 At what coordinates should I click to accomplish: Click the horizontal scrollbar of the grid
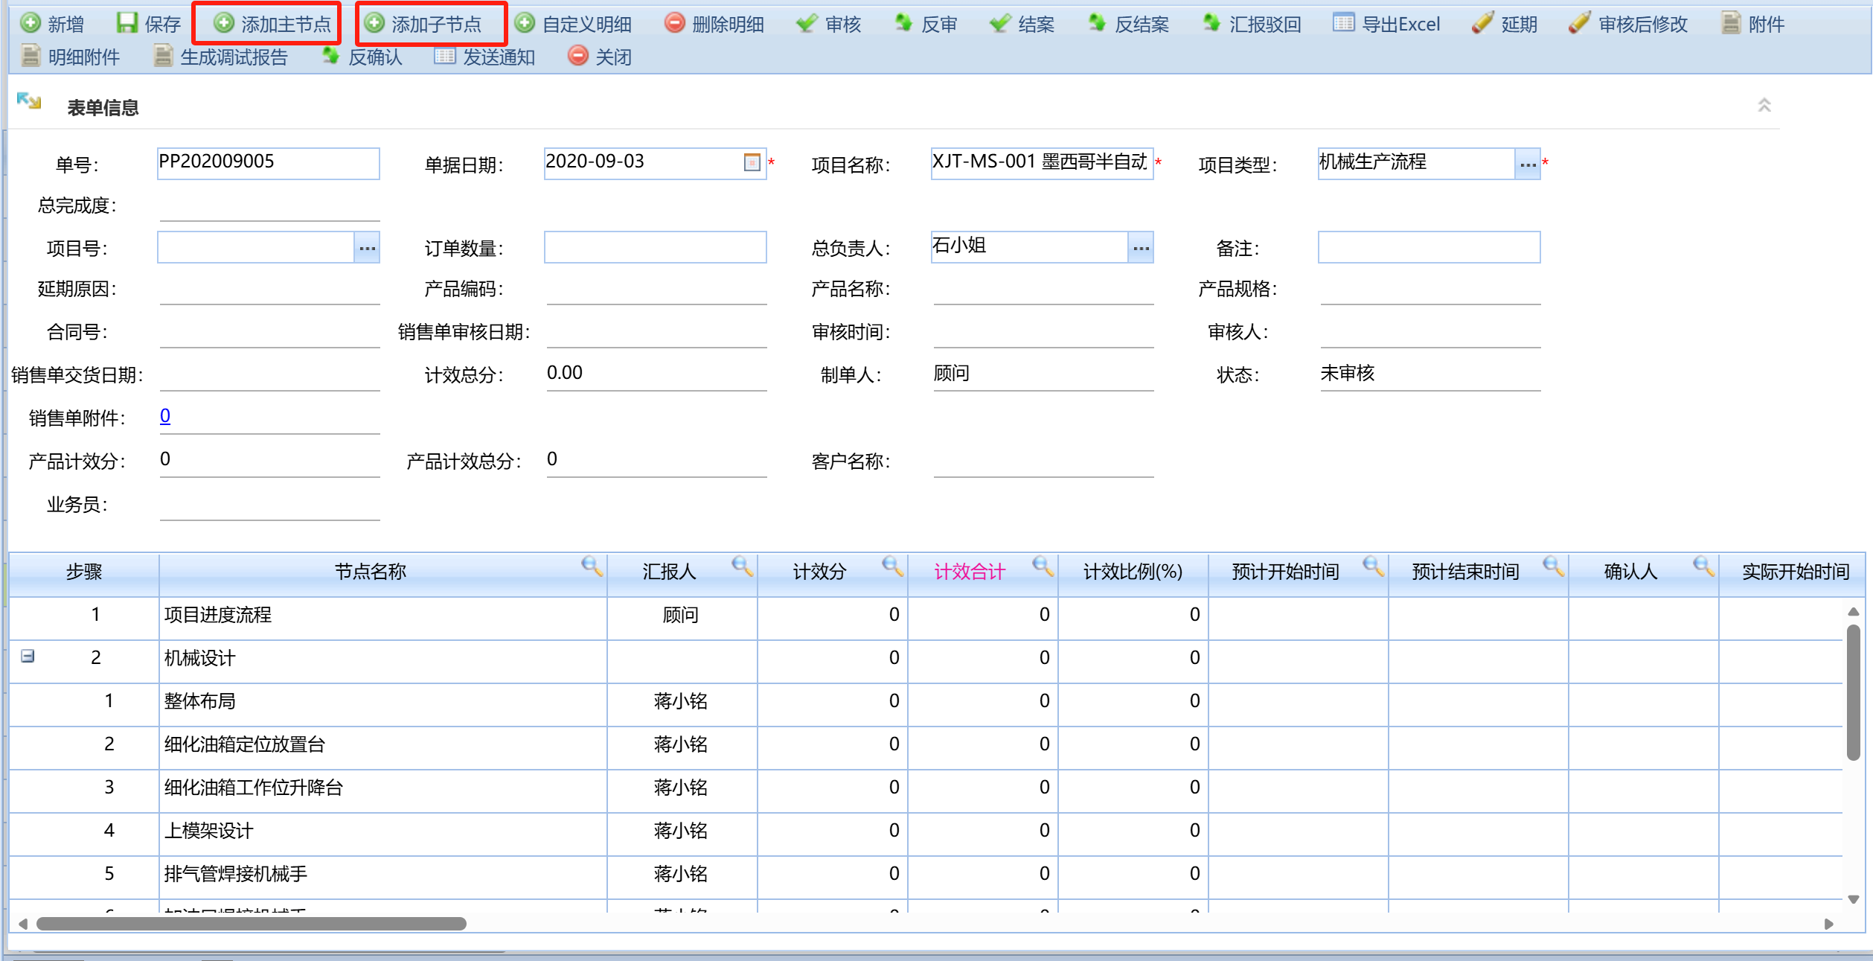[252, 924]
